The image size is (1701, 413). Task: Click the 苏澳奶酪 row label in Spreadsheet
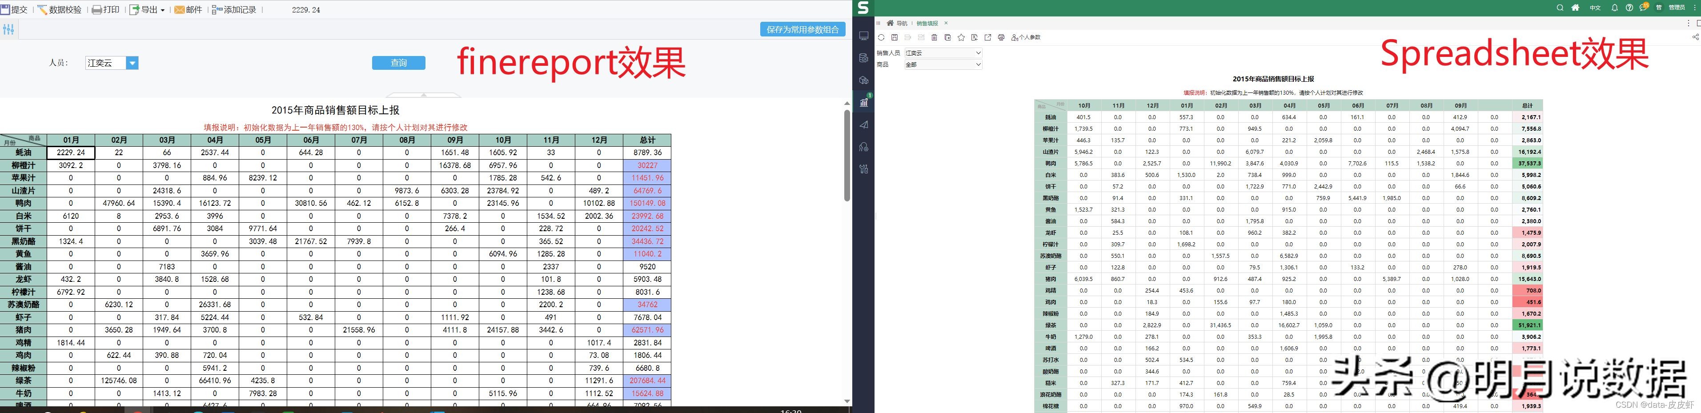click(x=1051, y=256)
